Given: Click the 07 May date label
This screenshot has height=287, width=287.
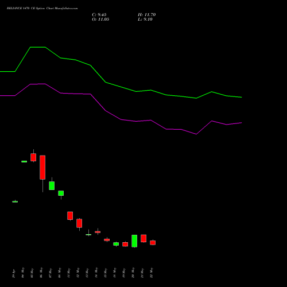Looking at the screenshot, I should pyautogui.click(x=51, y=273).
